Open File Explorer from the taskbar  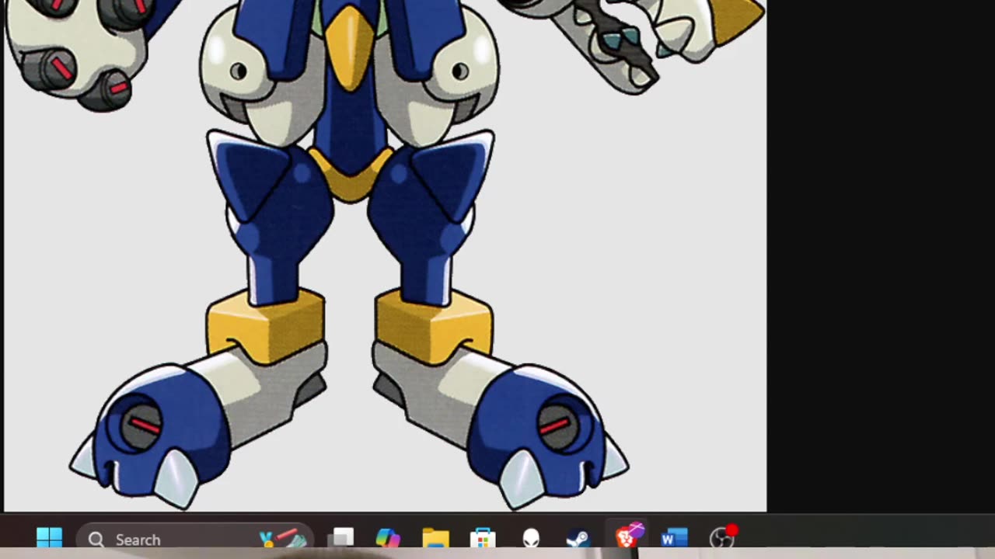436,538
